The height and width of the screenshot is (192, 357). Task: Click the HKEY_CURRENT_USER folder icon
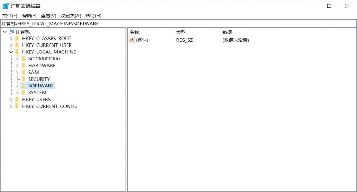(x=17, y=45)
